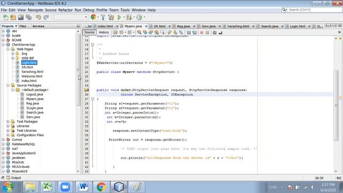Click the History view button
This screenshot has width=343, height=193.
pyautogui.click(x=103, y=32)
